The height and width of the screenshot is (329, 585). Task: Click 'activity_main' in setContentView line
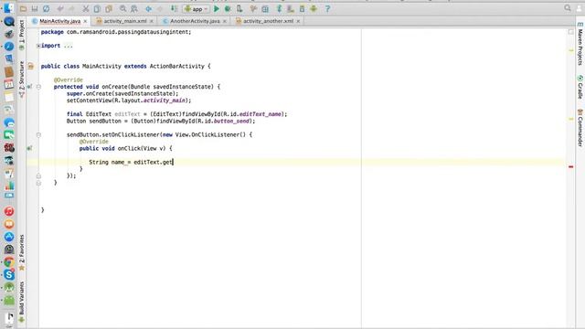[x=165, y=101]
